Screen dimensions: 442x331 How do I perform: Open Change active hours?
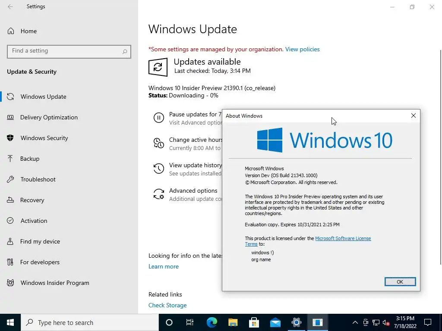196,140
